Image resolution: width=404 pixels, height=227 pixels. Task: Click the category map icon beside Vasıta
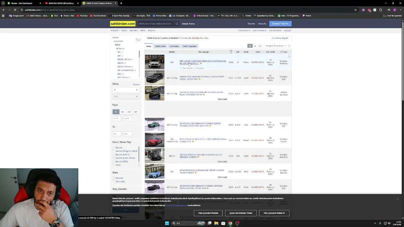(x=138, y=39)
